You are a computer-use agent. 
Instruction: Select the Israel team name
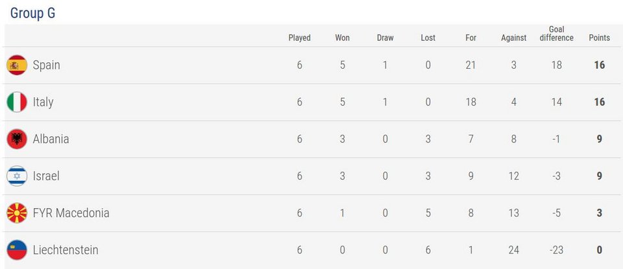click(x=46, y=176)
